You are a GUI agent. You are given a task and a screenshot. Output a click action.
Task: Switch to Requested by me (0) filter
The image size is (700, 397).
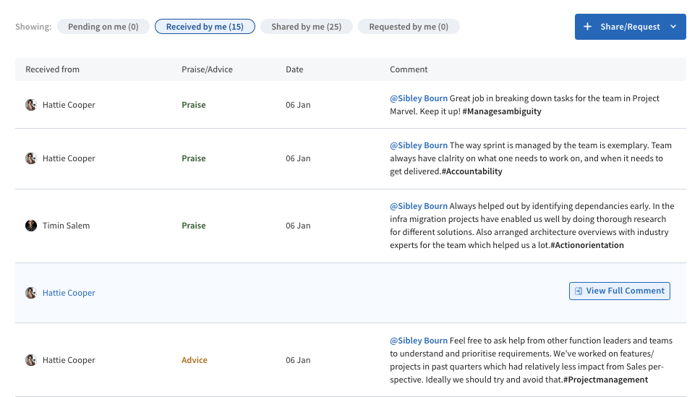coord(409,27)
